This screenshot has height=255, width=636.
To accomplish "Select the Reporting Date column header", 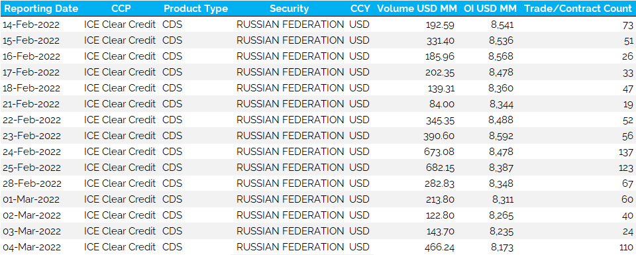I will click(41, 9).
